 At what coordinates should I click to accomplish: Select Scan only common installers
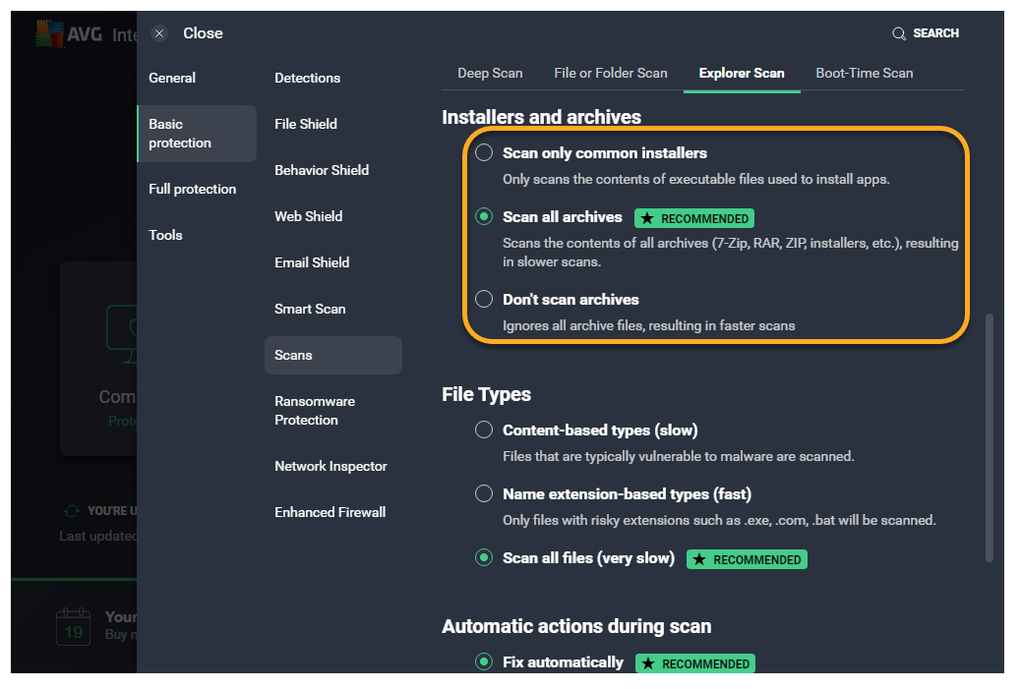[x=484, y=153]
